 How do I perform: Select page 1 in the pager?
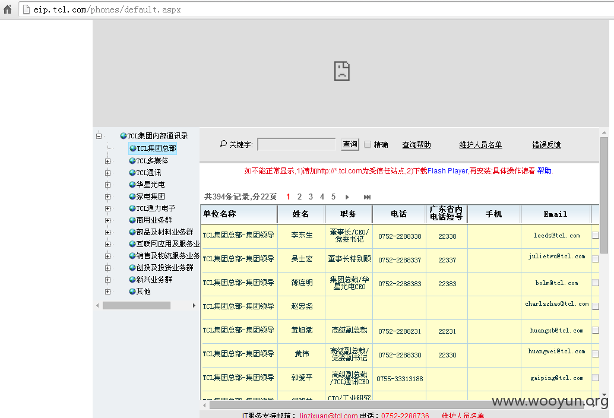[288, 197]
